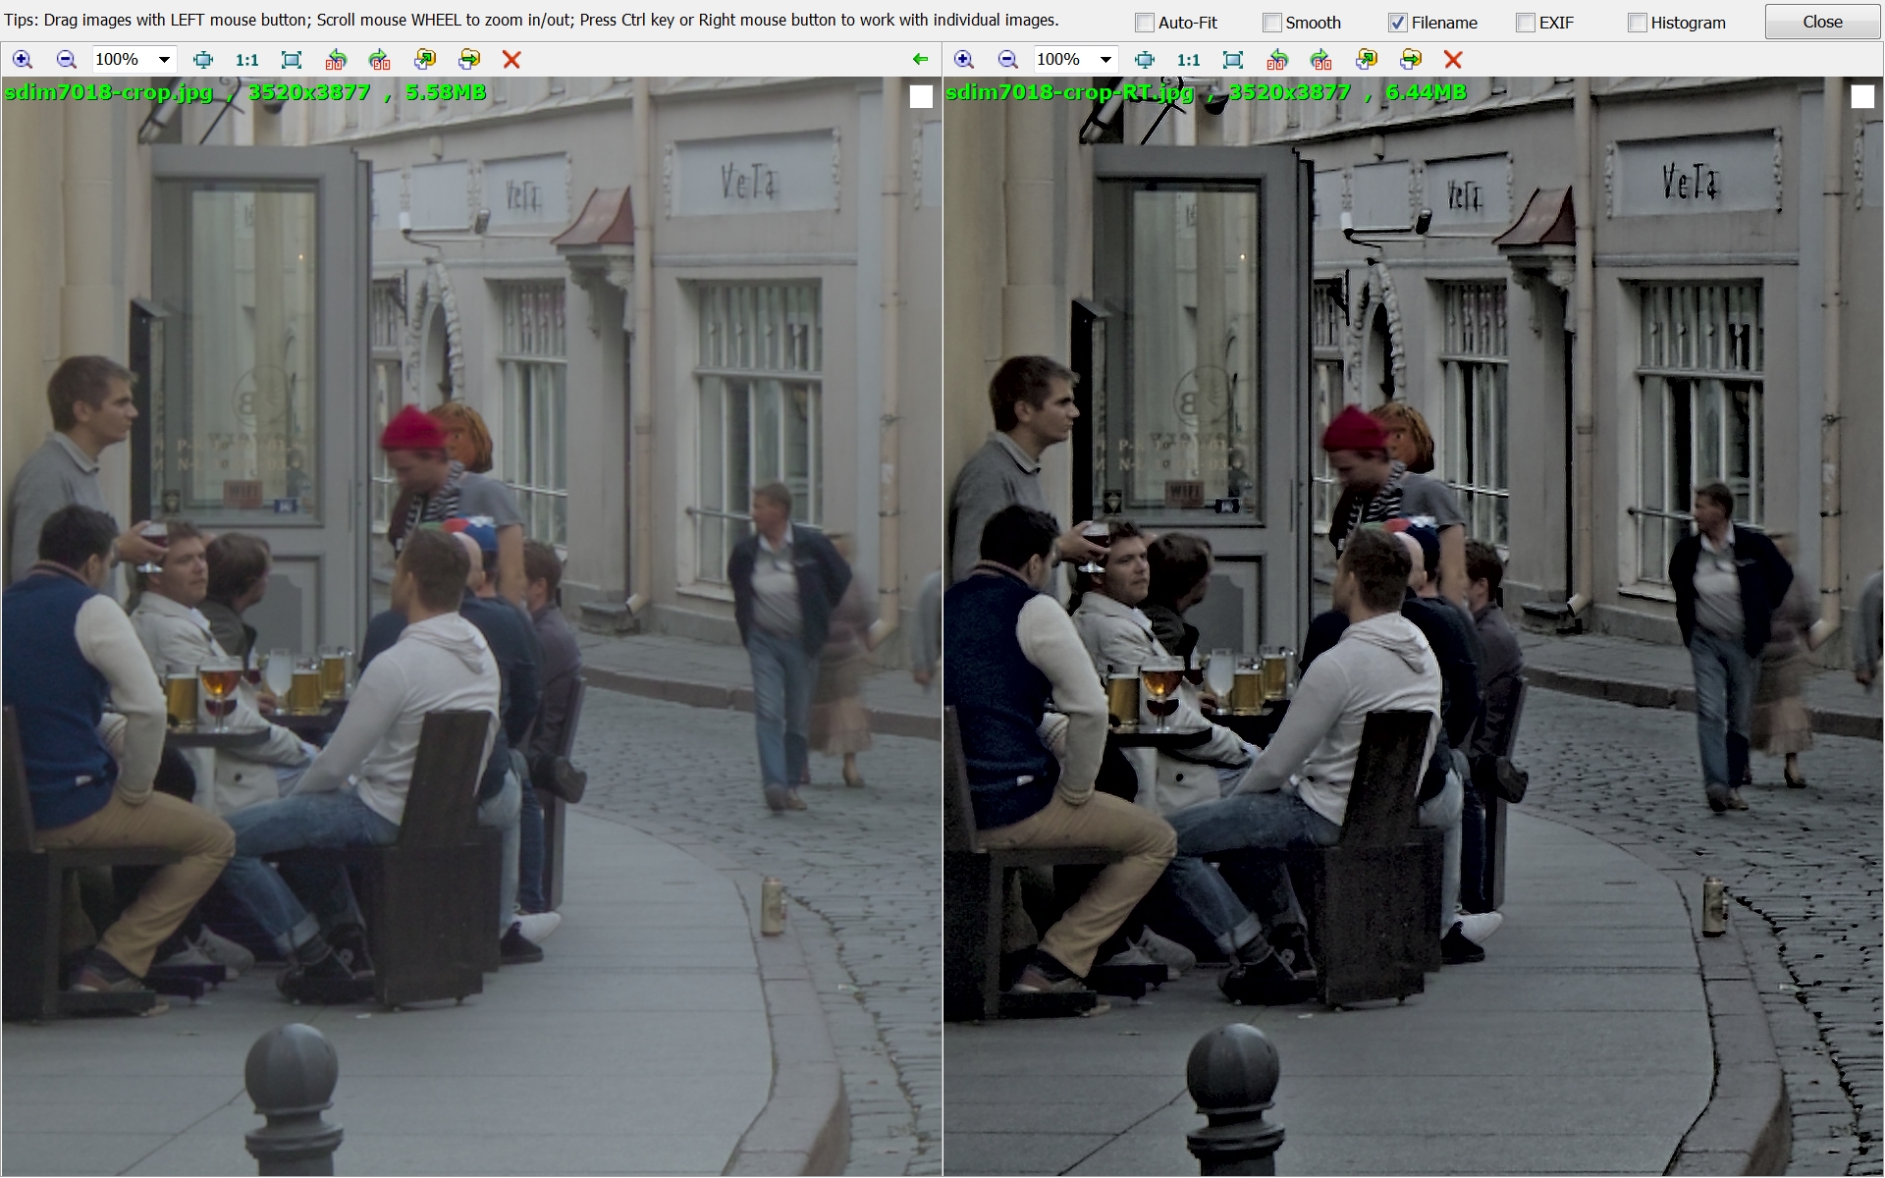Rotate right image clockwise
This screenshot has width=1885, height=1178.
1321,60
